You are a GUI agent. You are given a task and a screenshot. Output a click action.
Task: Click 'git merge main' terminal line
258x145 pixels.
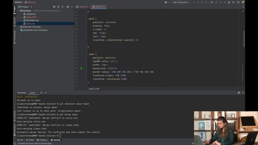(x=47, y=114)
